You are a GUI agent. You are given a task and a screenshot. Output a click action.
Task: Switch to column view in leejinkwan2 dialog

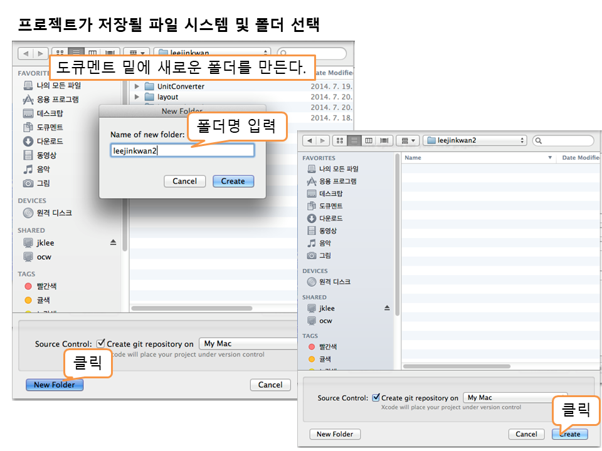(x=369, y=141)
